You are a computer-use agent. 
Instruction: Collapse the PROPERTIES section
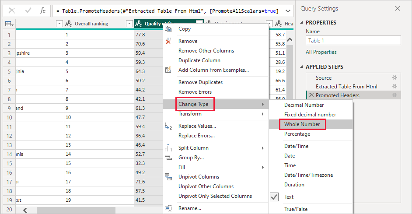pos(302,23)
